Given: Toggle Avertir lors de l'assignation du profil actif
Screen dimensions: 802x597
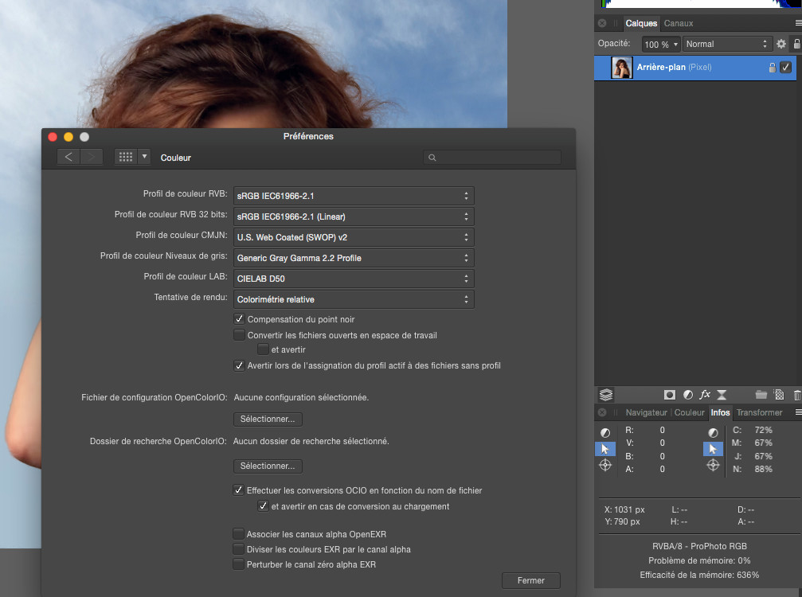Looking at the screenshot, I should 239,365.
